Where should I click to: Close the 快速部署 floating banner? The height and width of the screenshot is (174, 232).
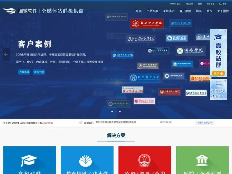(225, 81)
